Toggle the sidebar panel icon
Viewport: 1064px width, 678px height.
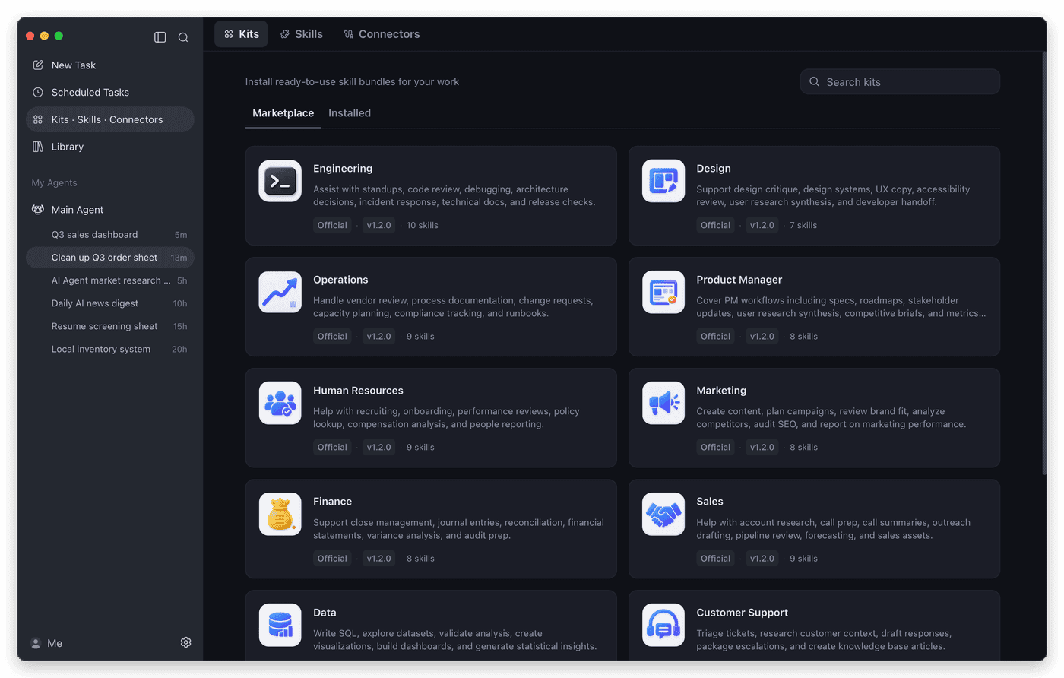point(160,37)
